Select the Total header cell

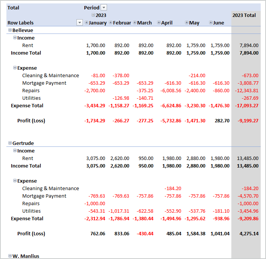[x=14, y=8]
